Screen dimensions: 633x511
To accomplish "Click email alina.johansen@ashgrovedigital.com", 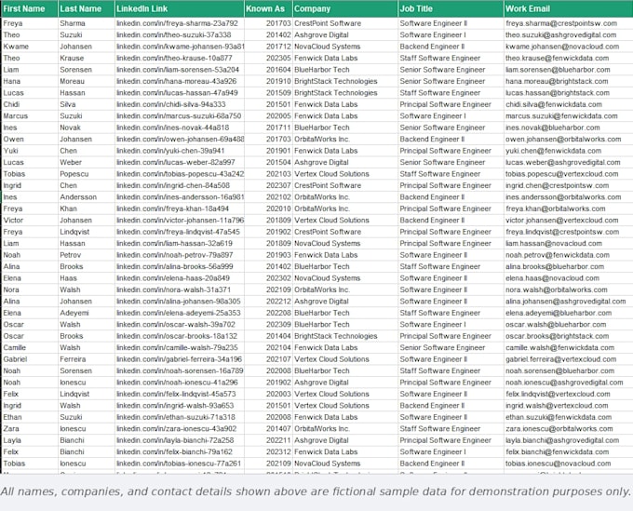I will point(569,302).
